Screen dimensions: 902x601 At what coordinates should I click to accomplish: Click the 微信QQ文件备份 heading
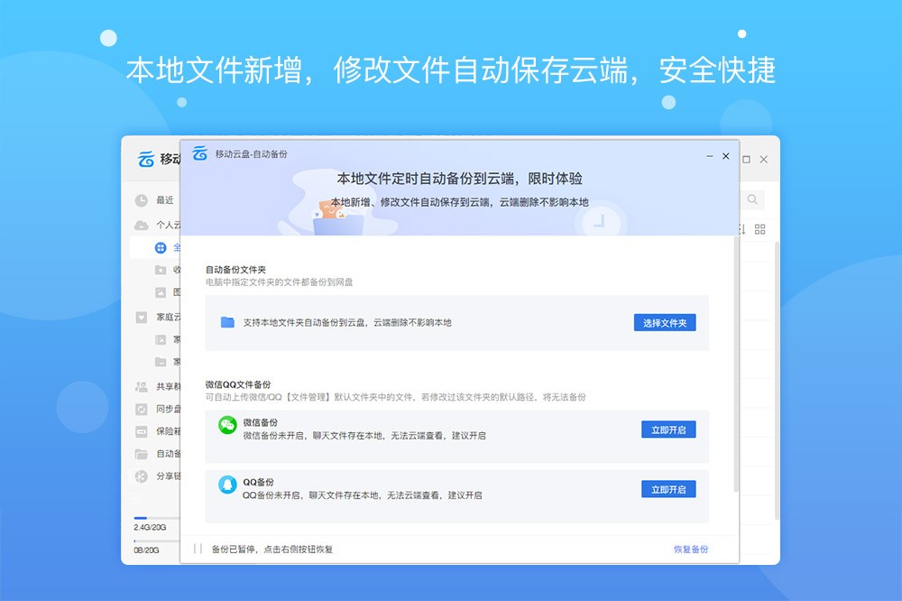pos(238,384)
